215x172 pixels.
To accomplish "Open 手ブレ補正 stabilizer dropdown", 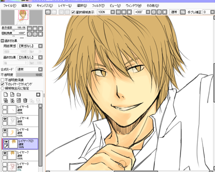I will pos(212,12).
